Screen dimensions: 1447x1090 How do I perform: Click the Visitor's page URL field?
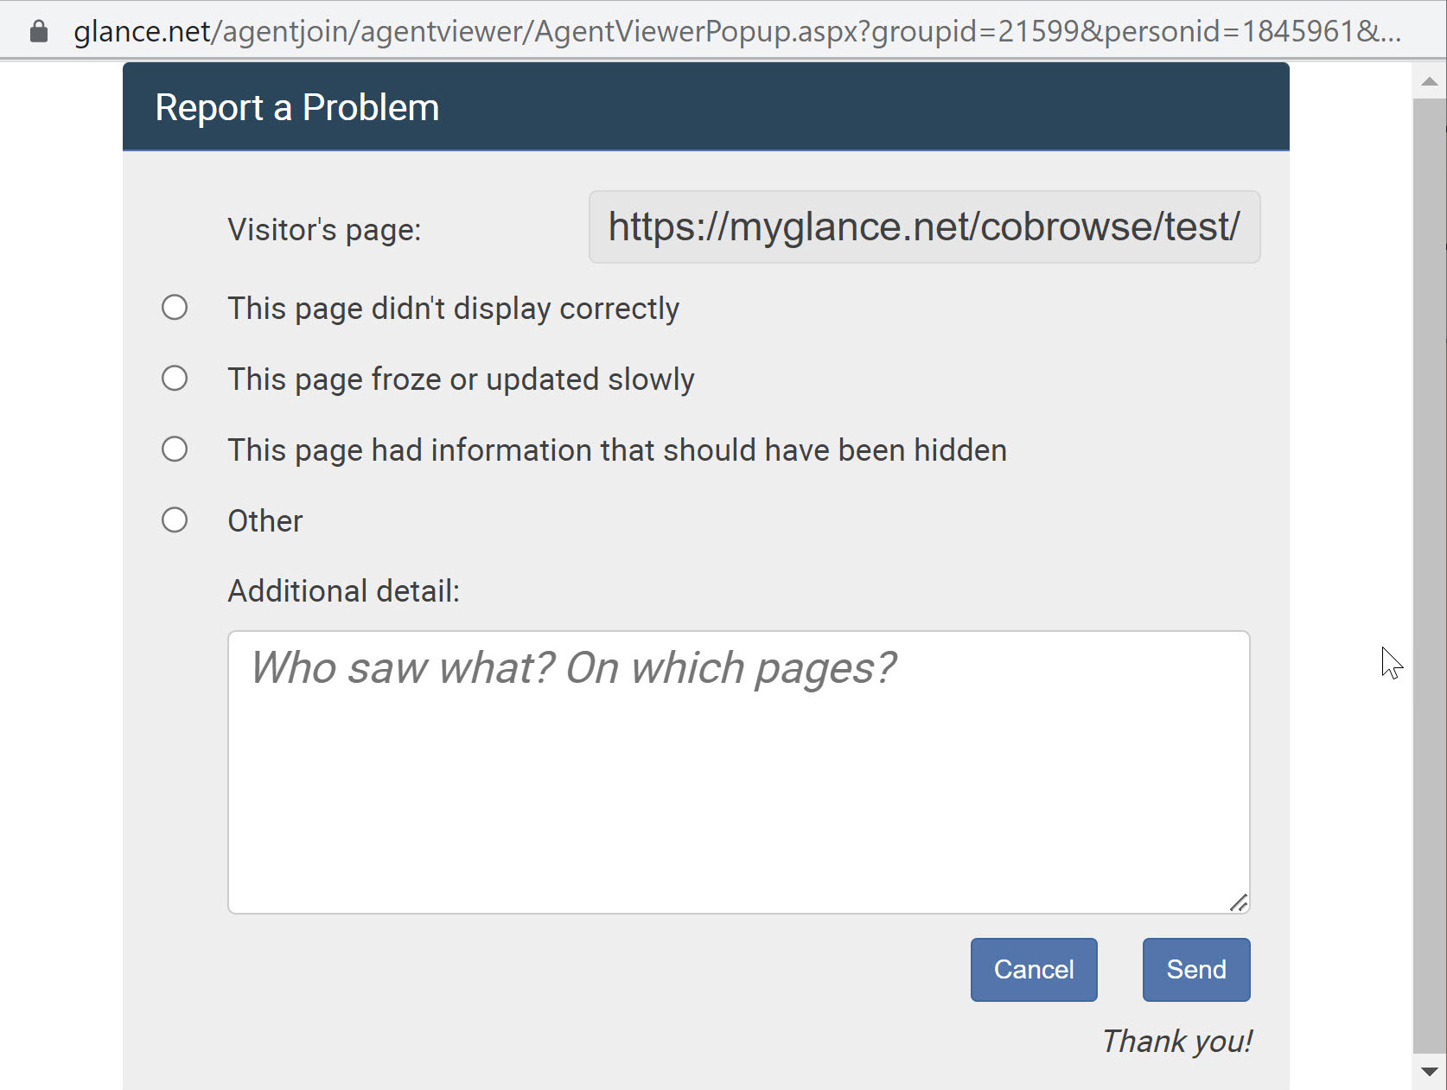(x=923, y=227)
